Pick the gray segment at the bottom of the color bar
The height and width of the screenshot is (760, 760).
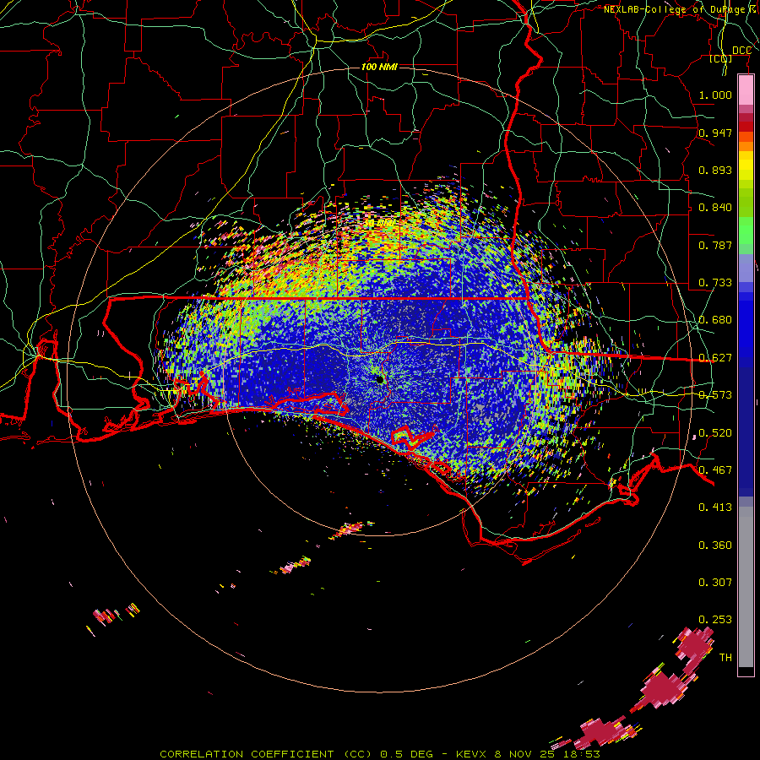point(746,587)
